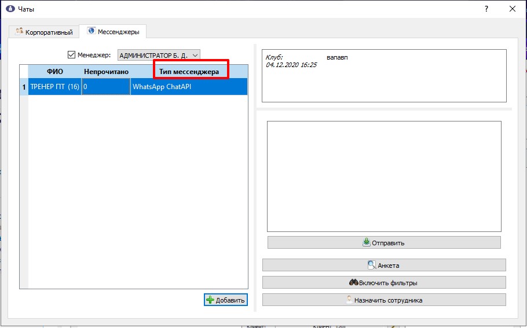Image resolution: width=527 pixels, height=328 pixels.
Task: Click the message history area with Клуб entry
Action: coord(384,76)
